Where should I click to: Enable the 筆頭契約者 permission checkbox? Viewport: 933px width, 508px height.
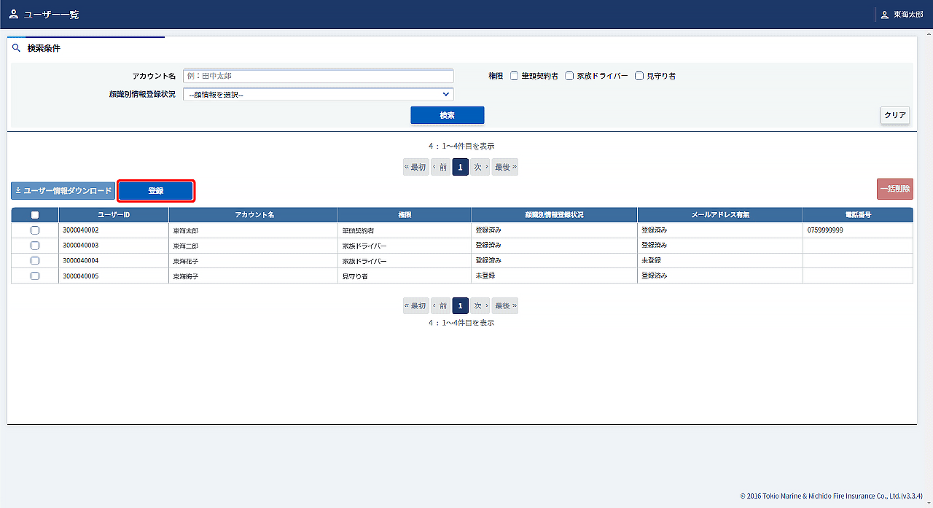pyautogui.click(x=514, y=76)
